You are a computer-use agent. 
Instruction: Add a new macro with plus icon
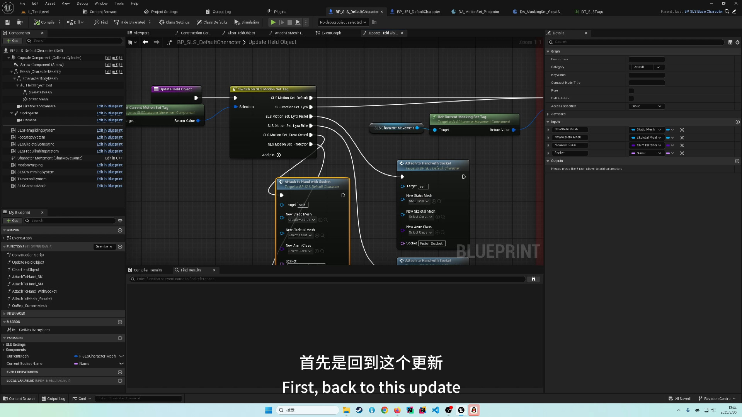120,322
